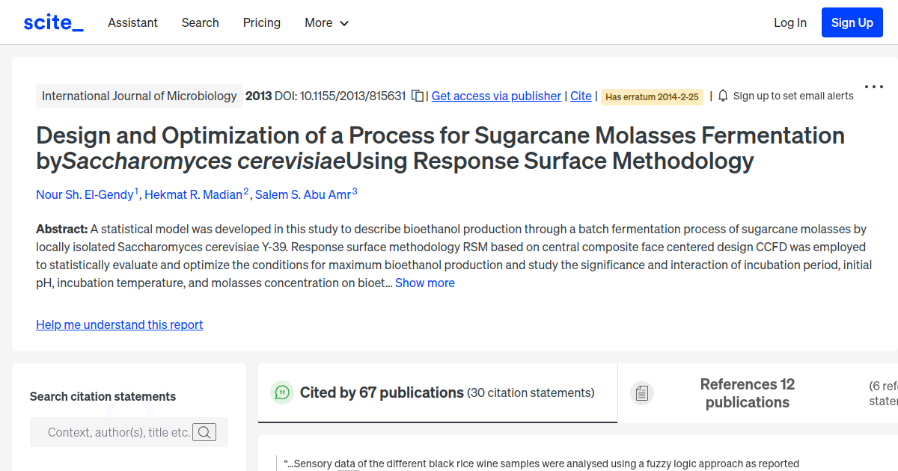Click the document icon beside References
This screenshot has height=471, width=898.
[x=642, y=392]
